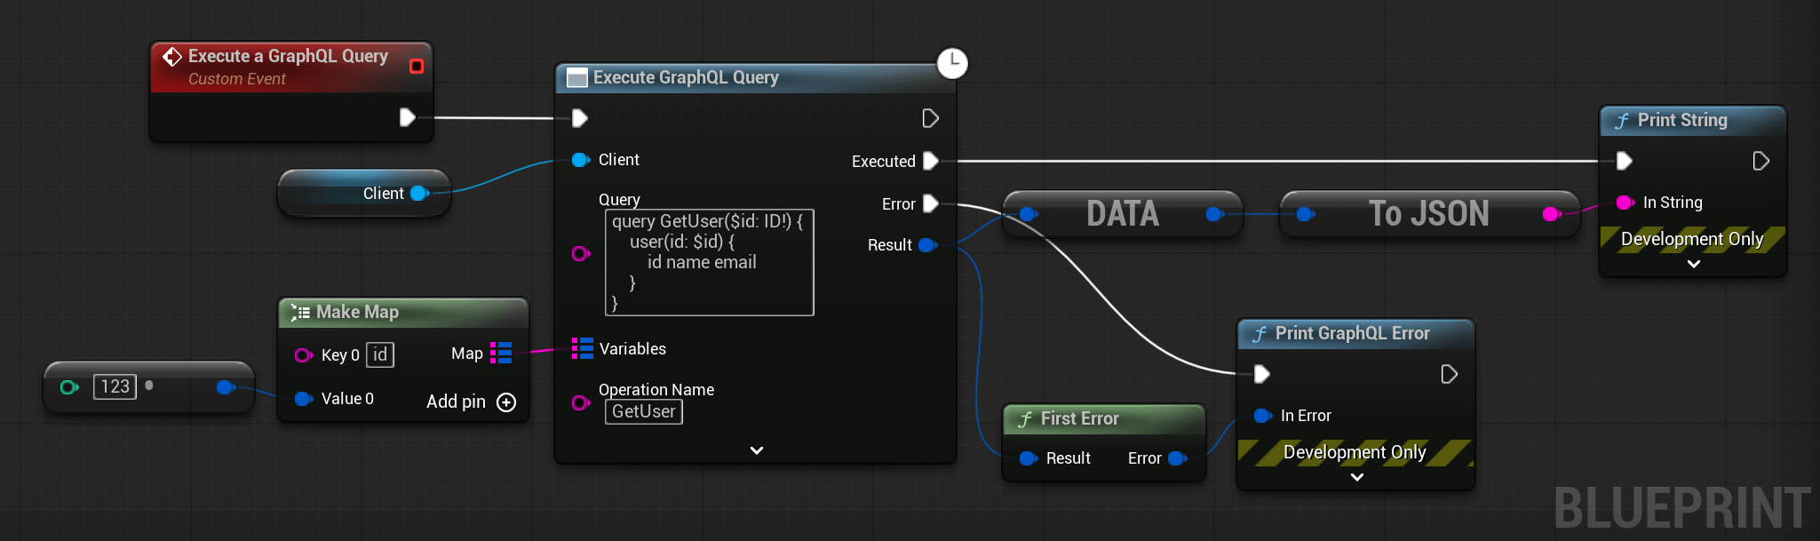This screenshot has width=1820, height=541.
Task: Select the First Error node title
Action: click(x=1079, y=418)
